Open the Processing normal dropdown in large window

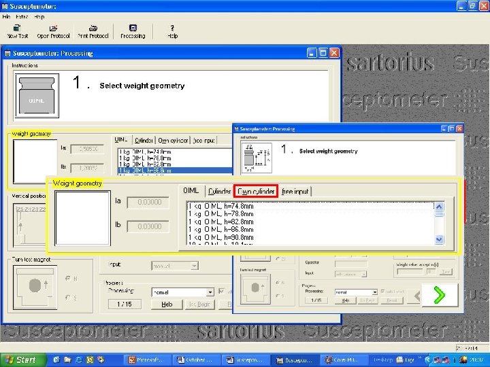point(210,292)
